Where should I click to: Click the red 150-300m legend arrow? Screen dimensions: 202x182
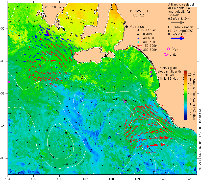pyautogui.click(x=139, y=46)
